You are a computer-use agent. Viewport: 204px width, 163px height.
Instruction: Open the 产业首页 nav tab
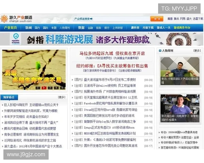11,28
